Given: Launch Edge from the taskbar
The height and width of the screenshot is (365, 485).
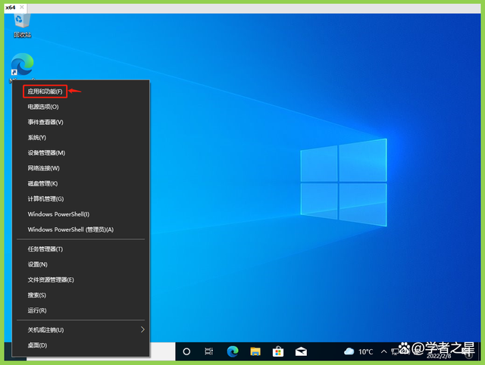Looking at the screenshot, I should click(x=233, y=351).
